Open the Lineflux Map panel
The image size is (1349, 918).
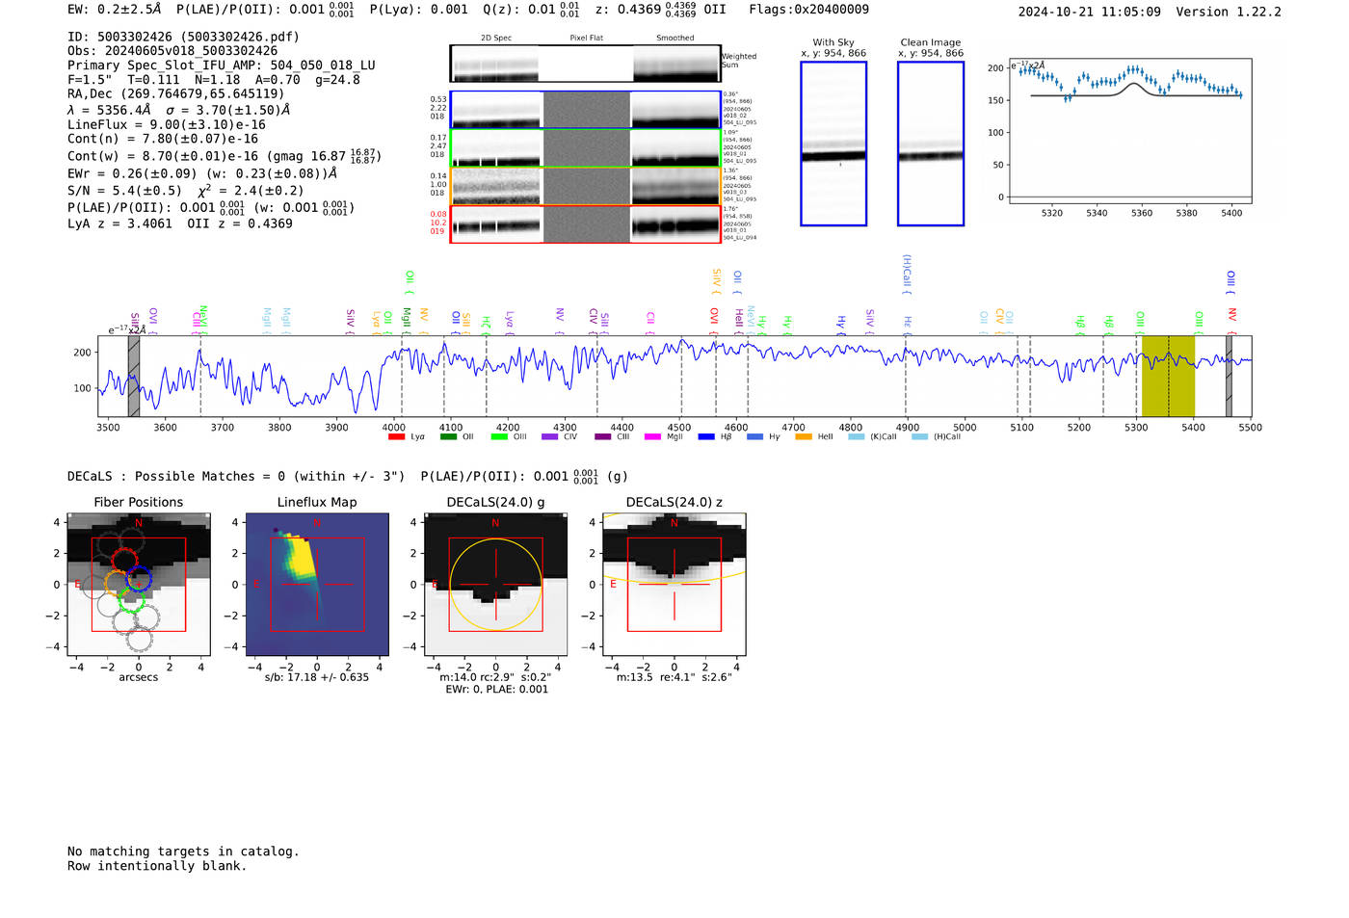point(317,585)
